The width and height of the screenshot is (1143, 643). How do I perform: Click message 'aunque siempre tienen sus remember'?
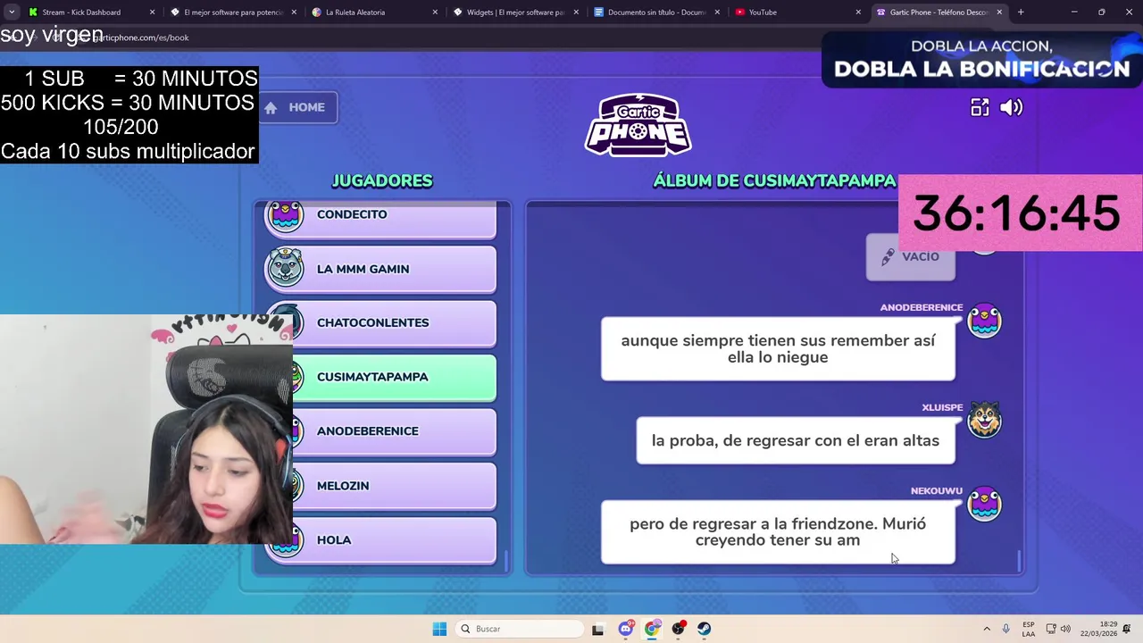coord(778,349)
